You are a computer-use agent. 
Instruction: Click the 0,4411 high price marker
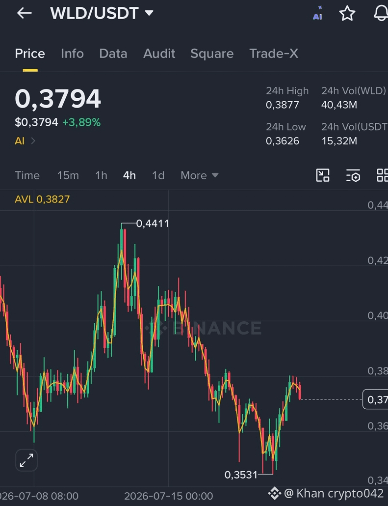coord(153,224)
